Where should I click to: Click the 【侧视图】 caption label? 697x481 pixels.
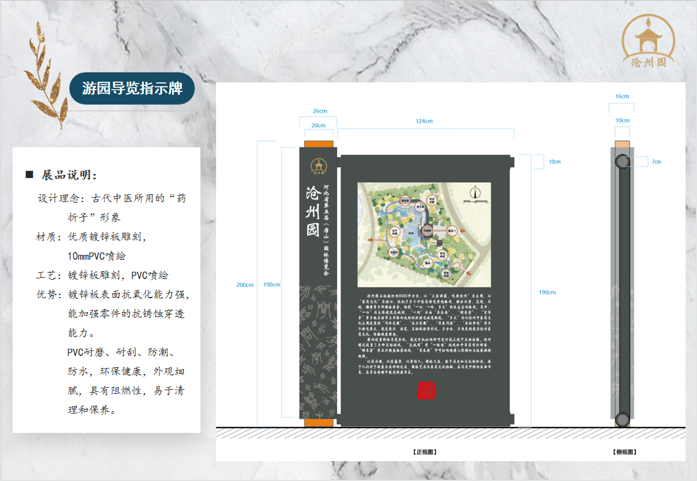coord(624,451)
